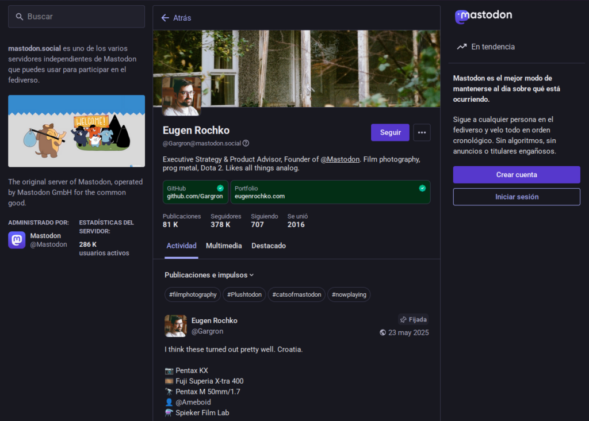Click the green verification checkmark on the GitHub field

[x=219, y=187]
